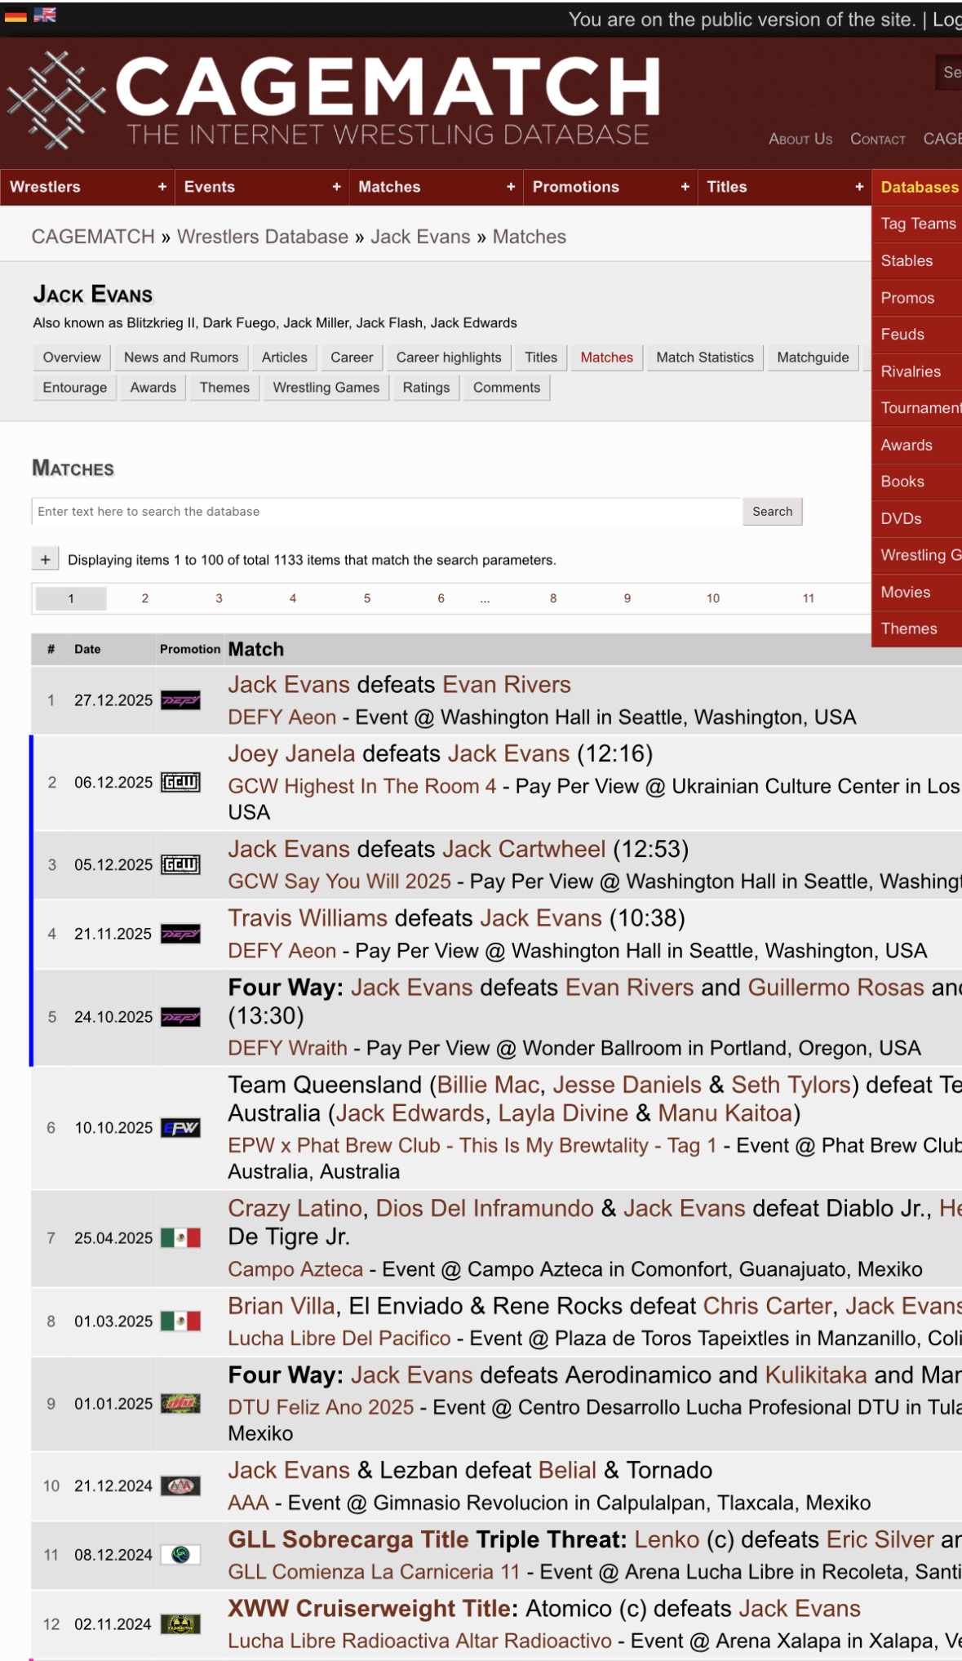Click AAA promotion logo in row 10
This screenshot has width=962, height=1661.
coord(180,1486)
